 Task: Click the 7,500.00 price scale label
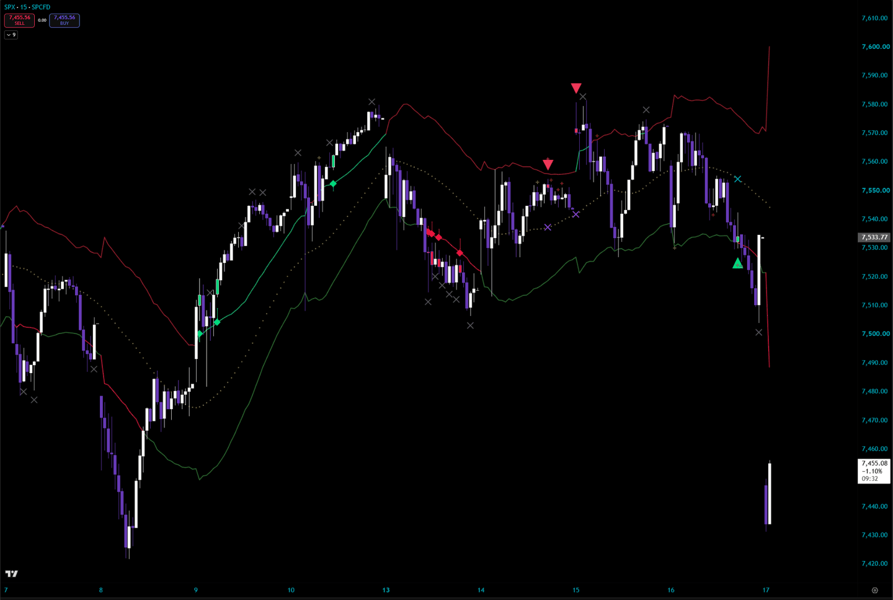click(x=875, y=333)
